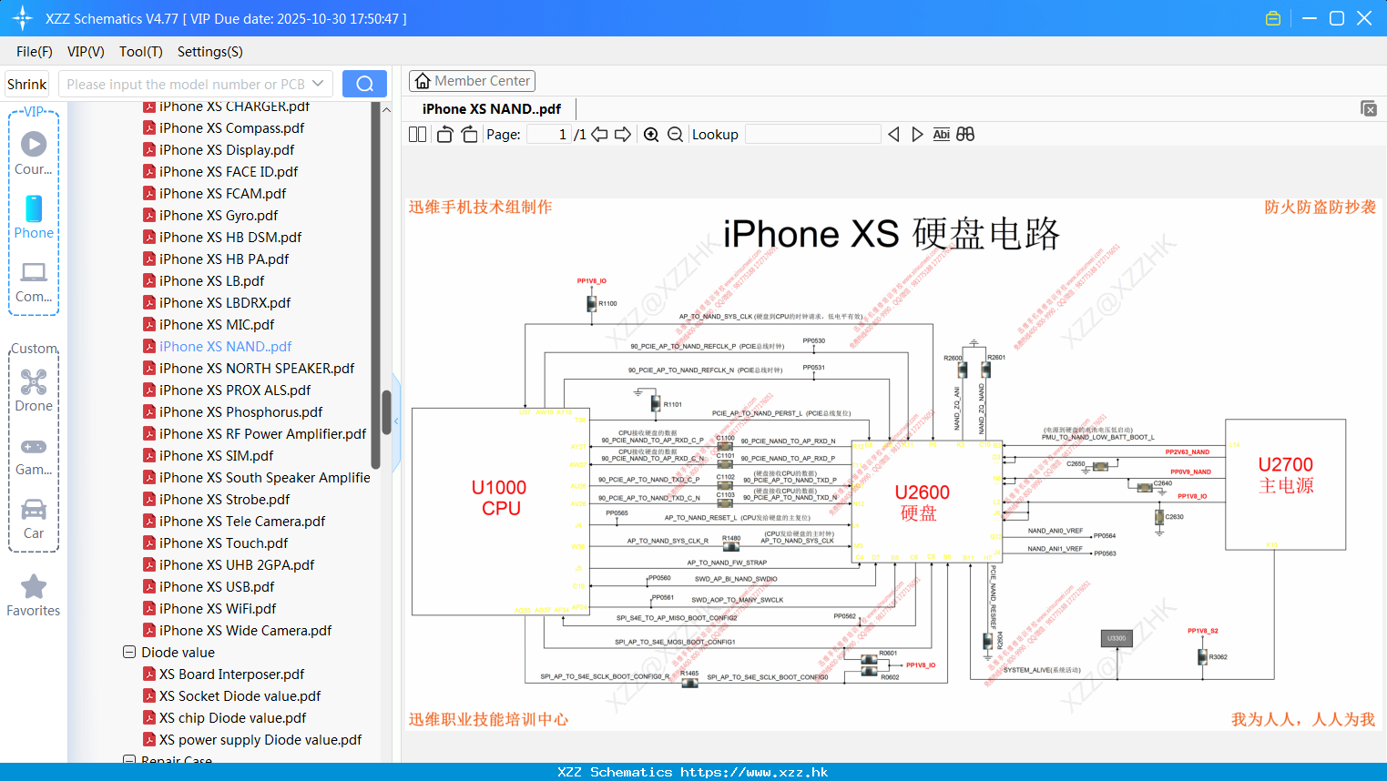Find previous lookup result triangle
1387x781 pixels.
(893, 135)
